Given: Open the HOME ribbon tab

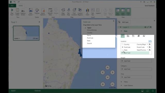Looking at the screenshot, I should (x=21, y=6).
